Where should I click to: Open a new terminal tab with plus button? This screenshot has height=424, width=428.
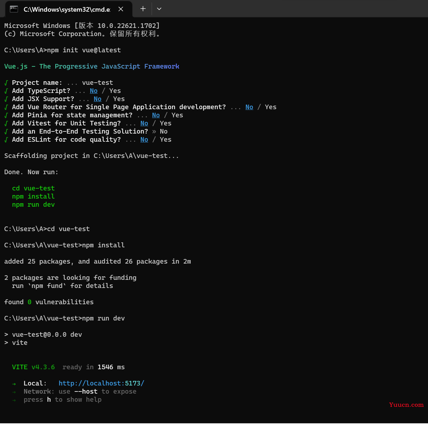(x=143, y=9)
